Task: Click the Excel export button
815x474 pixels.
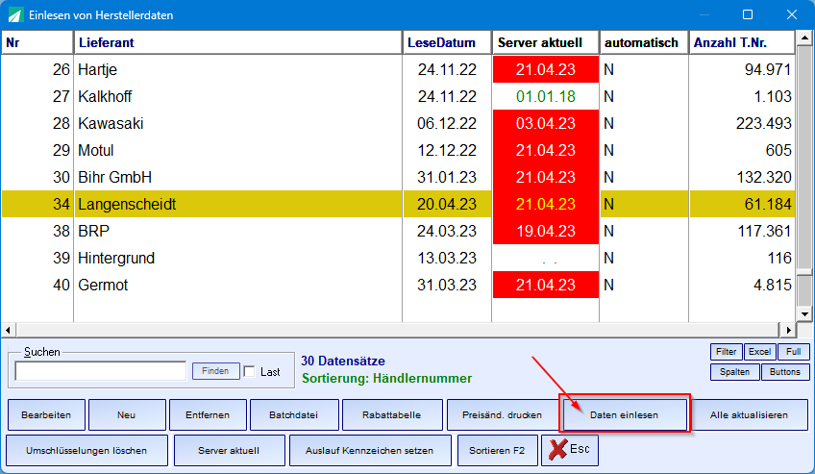Action: click(759, 352)
